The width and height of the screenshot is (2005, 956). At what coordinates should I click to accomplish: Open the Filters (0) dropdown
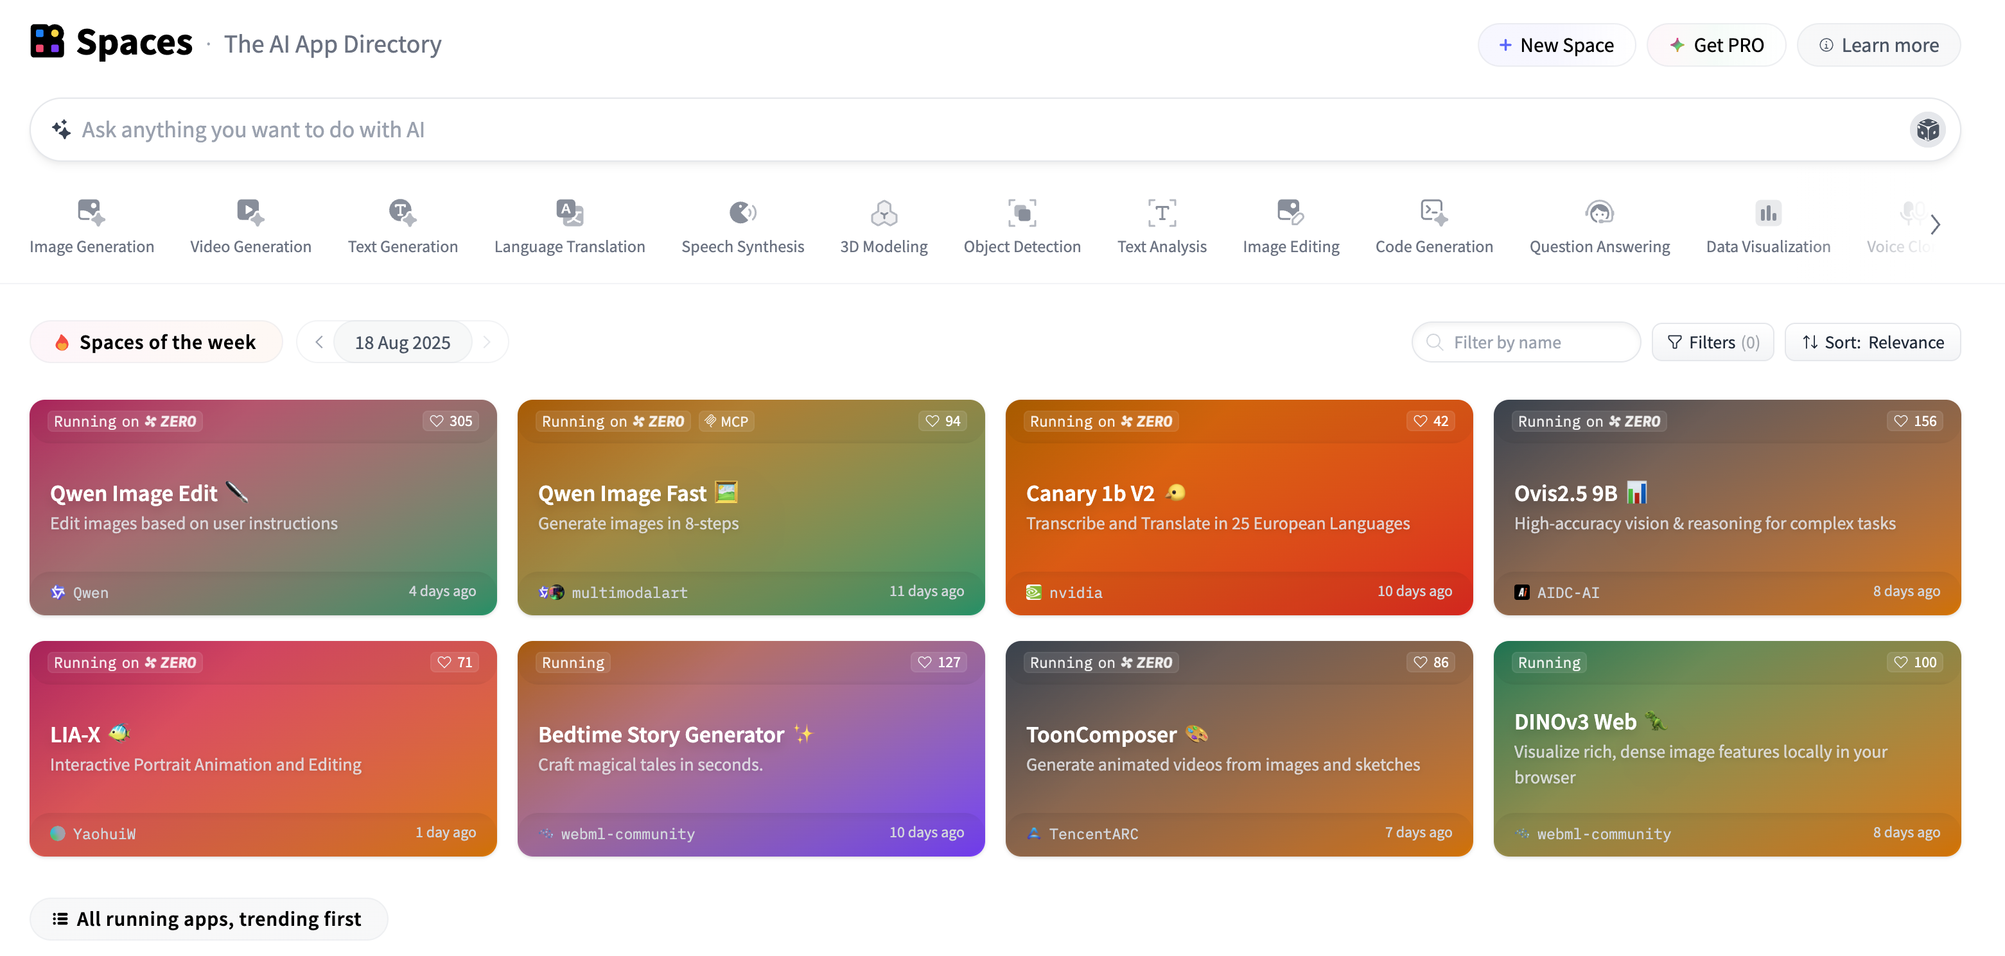coord(1712,342)
